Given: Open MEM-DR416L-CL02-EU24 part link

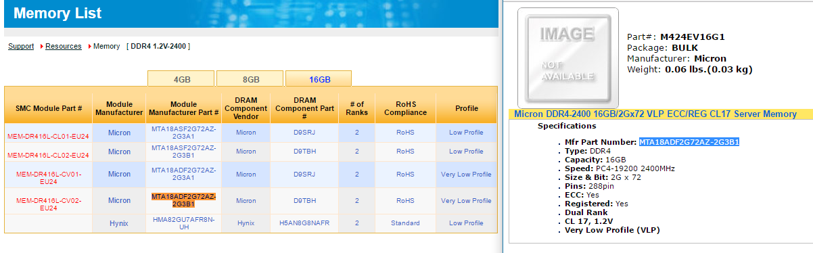Looking at the screenshot, I should coord(49,156).
